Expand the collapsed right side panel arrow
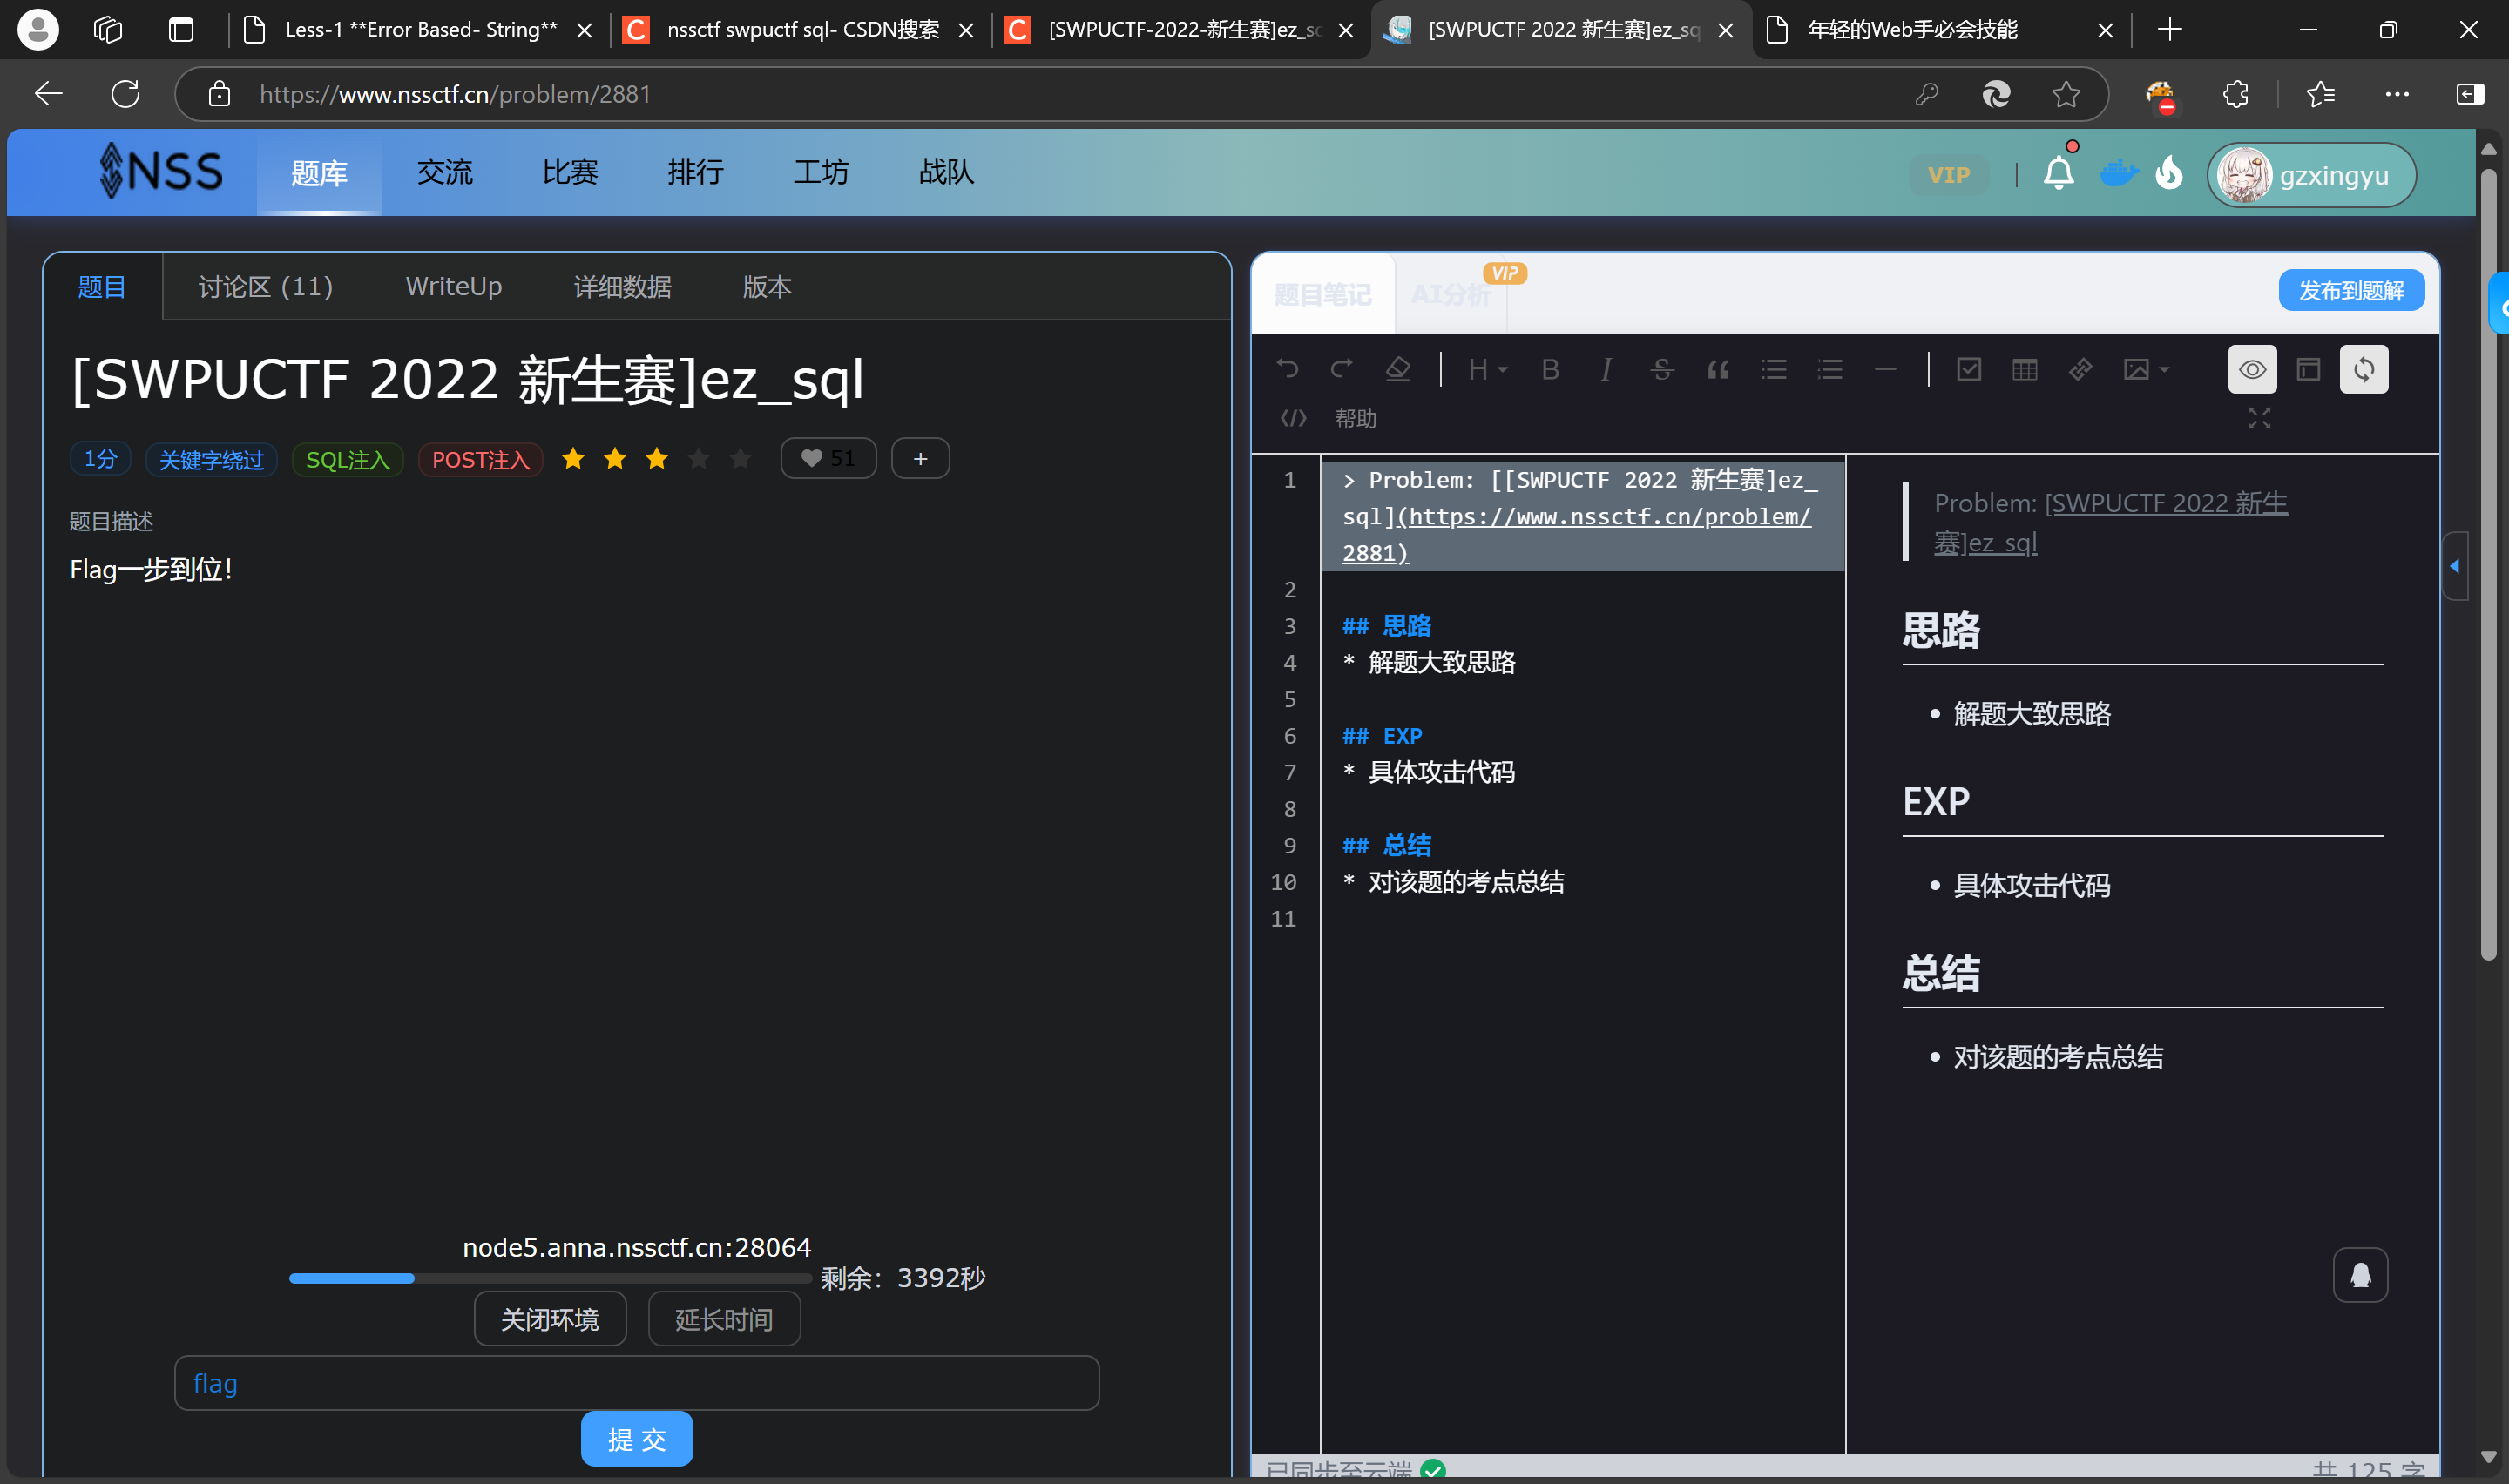Viewport: 2509px width, 1484px height. coord(2455,566)
